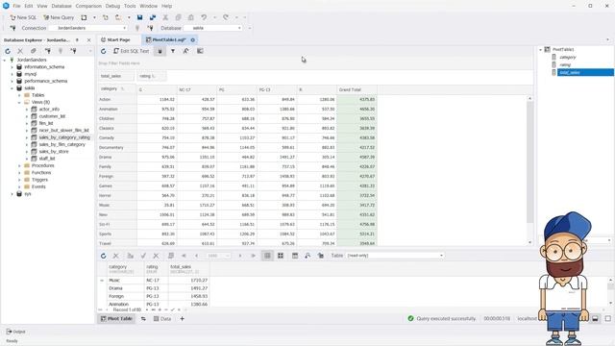Collapse the PivotTable1 field list node

coord(540,50)
